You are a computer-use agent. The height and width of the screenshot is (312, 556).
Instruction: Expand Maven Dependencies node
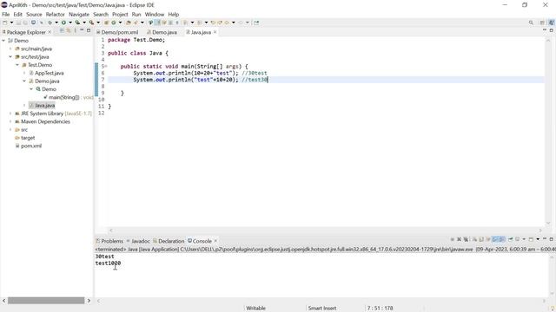coord(10,121)
